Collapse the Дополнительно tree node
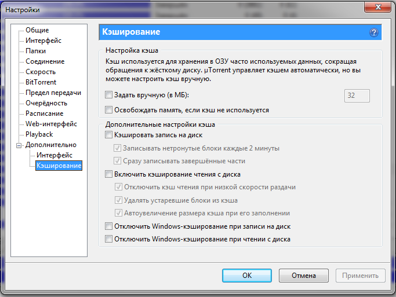 (x=19, y=145)
